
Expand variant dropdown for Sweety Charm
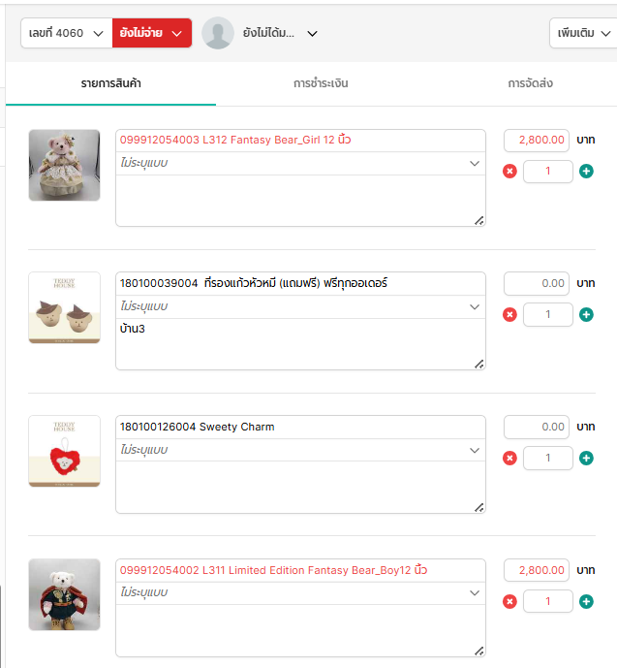click(300, 450)
